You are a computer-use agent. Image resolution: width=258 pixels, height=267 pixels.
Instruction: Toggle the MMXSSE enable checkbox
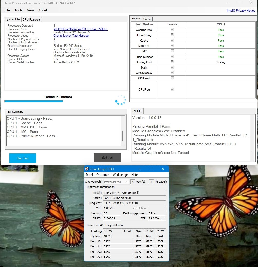point(172,46)
